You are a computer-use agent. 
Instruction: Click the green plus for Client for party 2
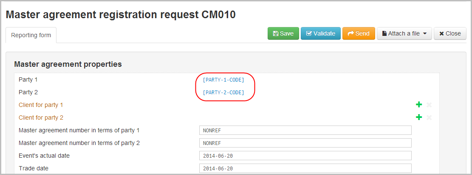coord(419,118)
